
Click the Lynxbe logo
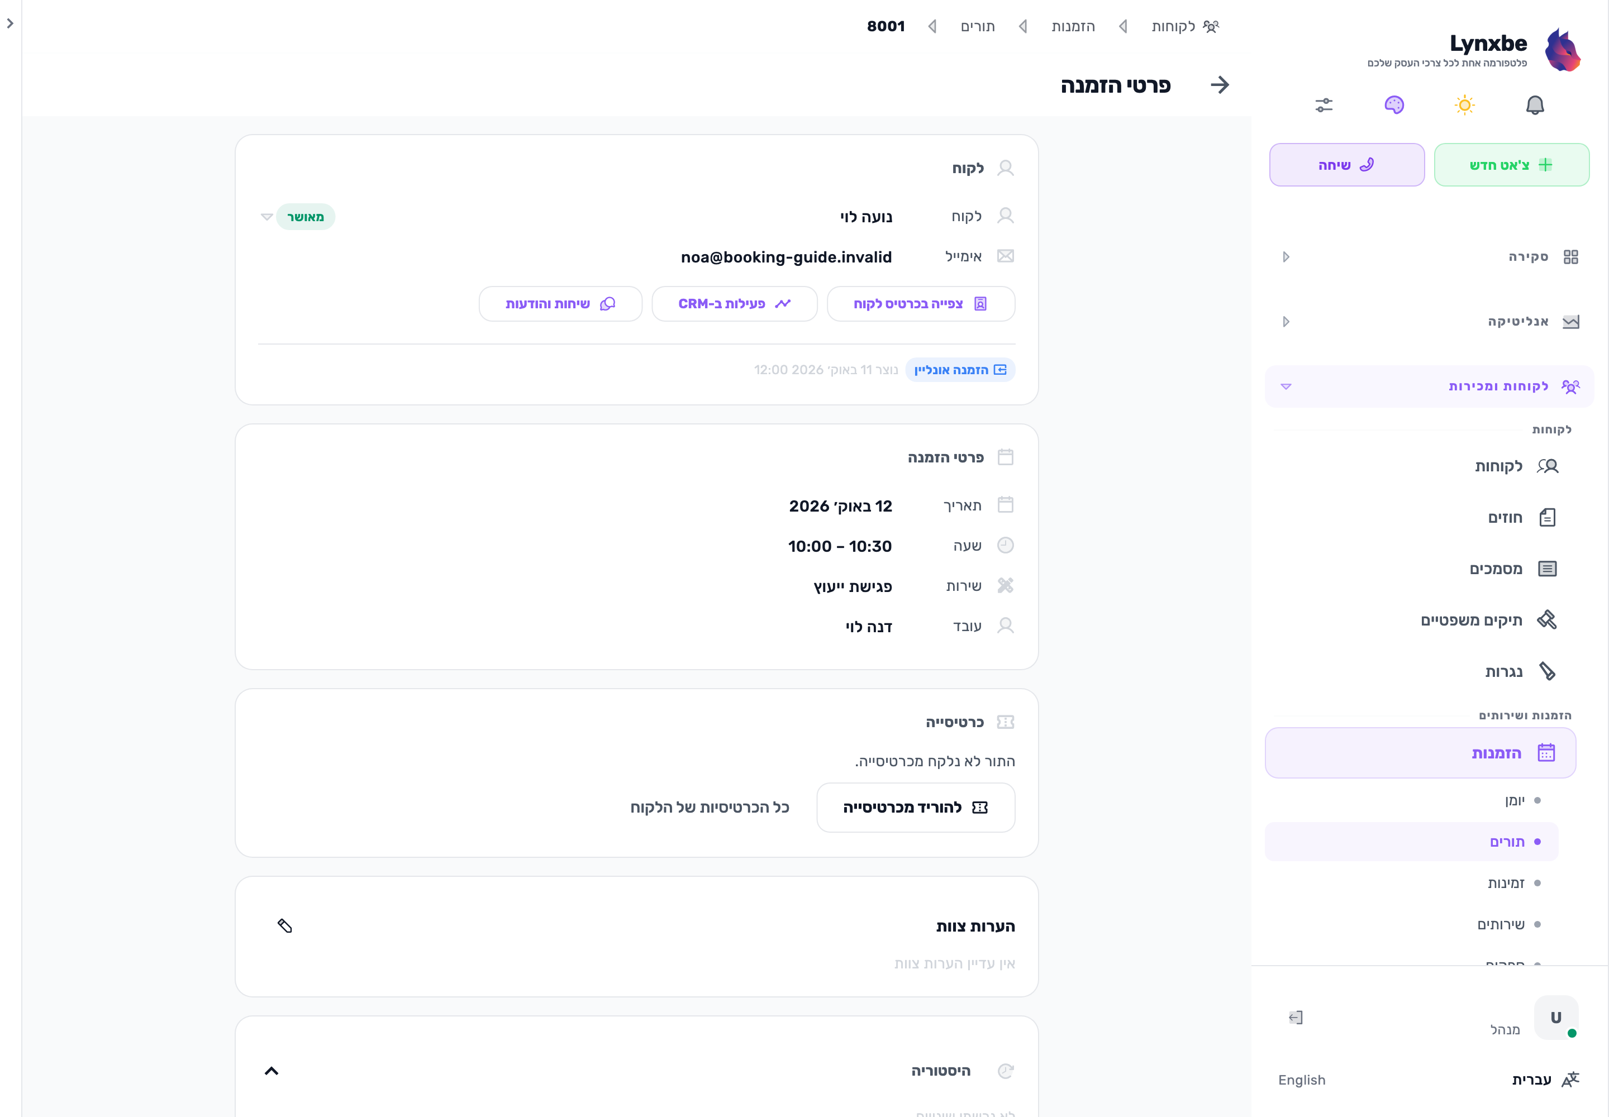pos(1563,49)
